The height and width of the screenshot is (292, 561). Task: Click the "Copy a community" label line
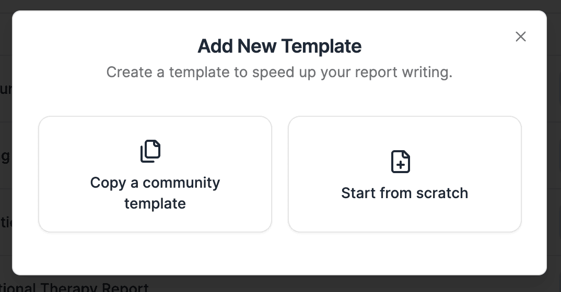pyautogui.click(x=155, y=182)
